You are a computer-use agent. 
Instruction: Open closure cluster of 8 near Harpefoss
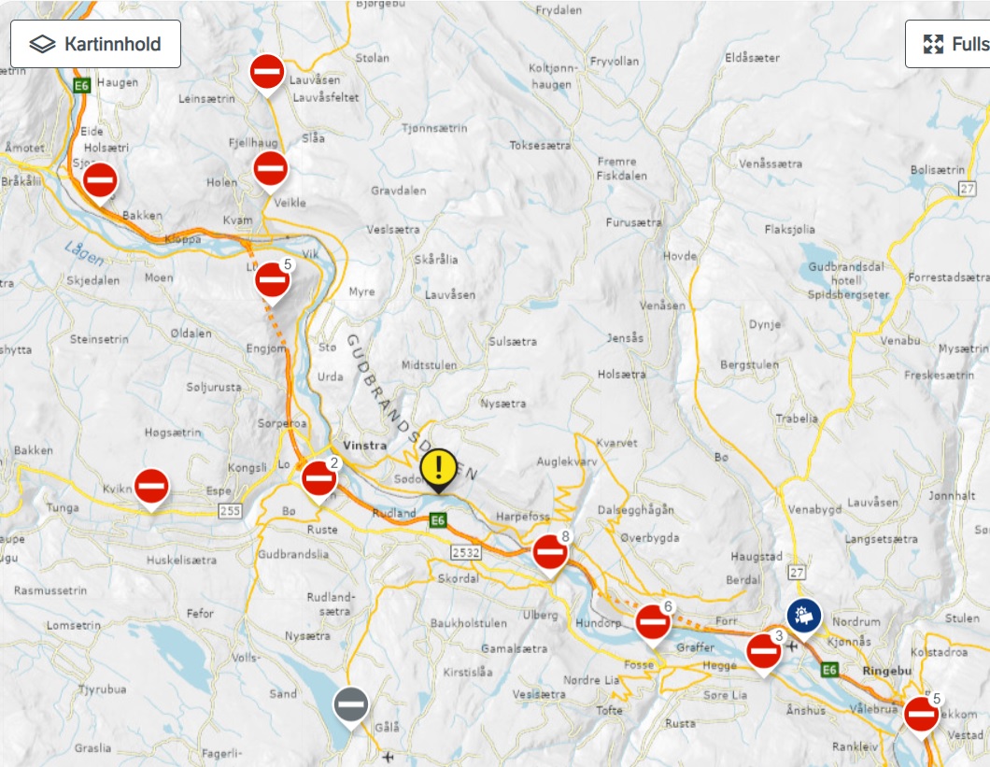pyautogui.click(x=550, y=555)
